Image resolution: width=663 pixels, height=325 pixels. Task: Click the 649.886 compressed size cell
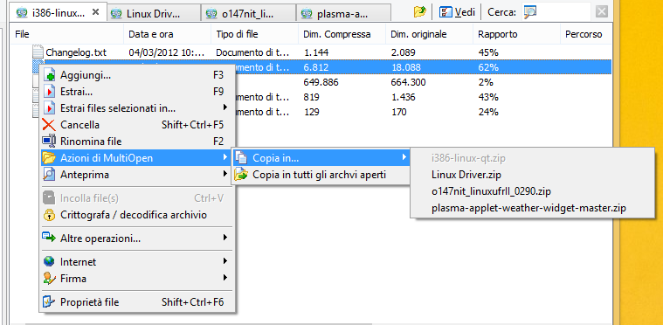pyautogui.click(x=321, y=82)
